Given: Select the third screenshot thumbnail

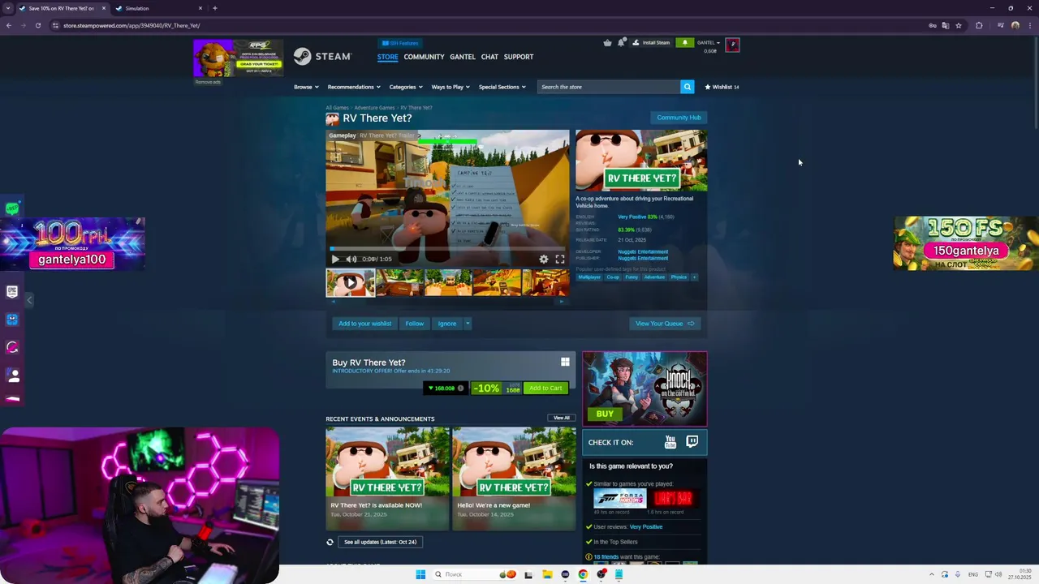Looking at the screenshot, I should (448, 282).
